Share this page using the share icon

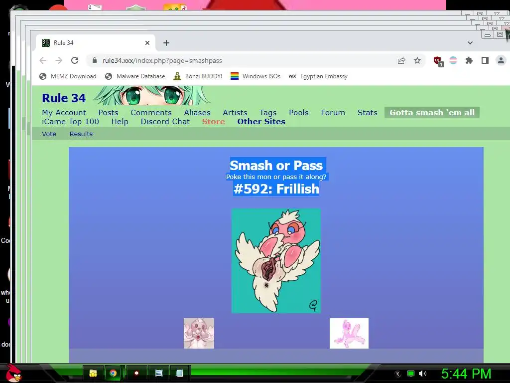click(401, 60)
